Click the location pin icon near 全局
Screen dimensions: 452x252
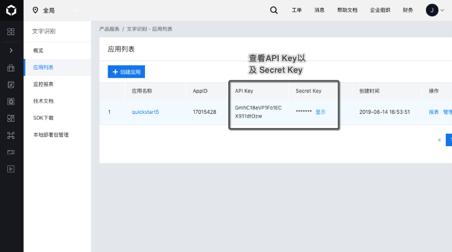click(35, 10)
